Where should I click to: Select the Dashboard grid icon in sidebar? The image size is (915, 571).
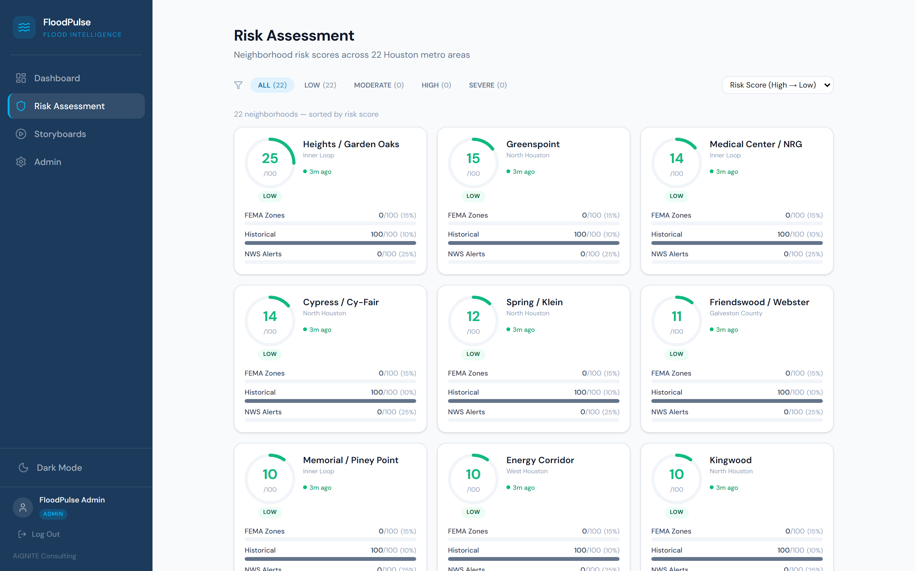click(21, 78)
